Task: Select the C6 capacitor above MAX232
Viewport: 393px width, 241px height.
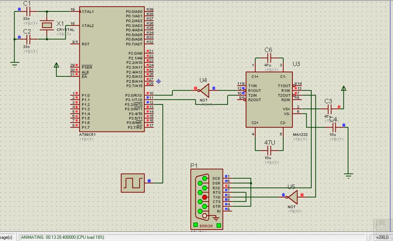Action: pyautogui.click(x=269, y=58)
